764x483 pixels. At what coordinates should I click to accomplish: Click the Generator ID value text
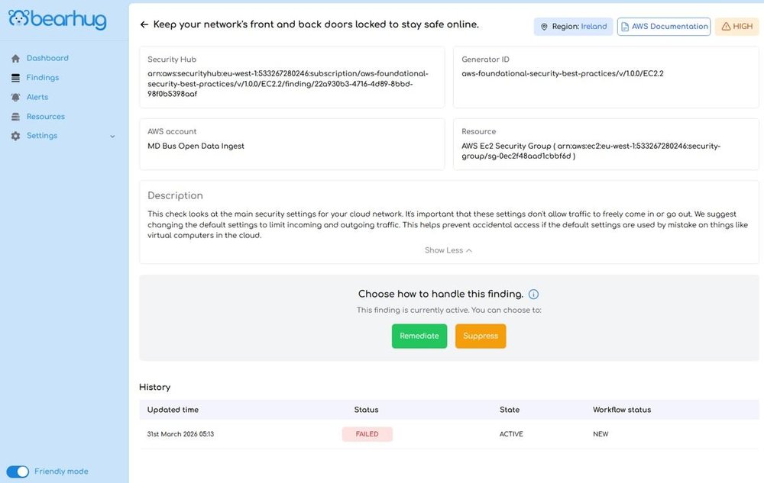click(x=562, y=73)
